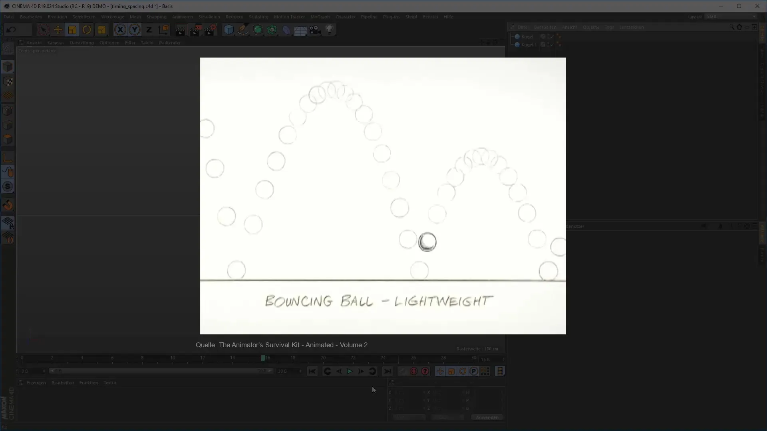
Task: Open keyframe selection question mark icon
Action: tap(425, 372)
